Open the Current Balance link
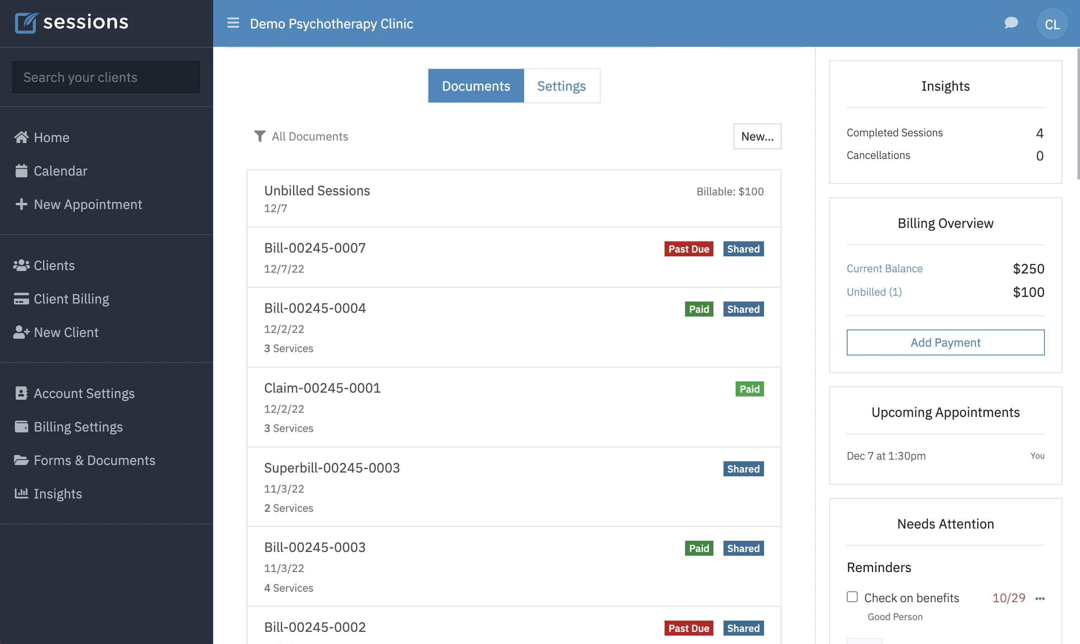This screenshot has height=644, width=1080. tap(884, 268)
